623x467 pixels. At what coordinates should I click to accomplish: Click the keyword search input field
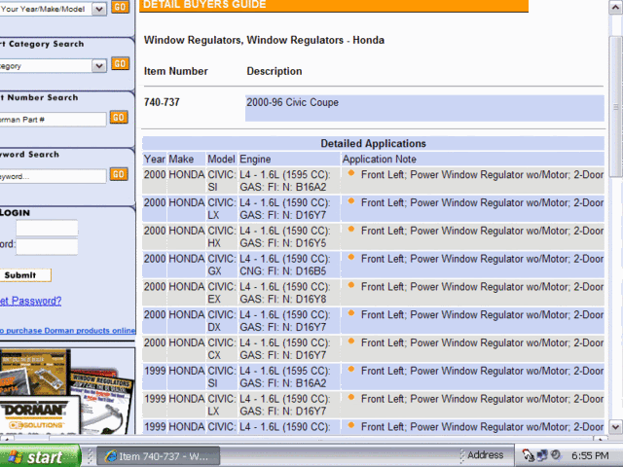53,176
